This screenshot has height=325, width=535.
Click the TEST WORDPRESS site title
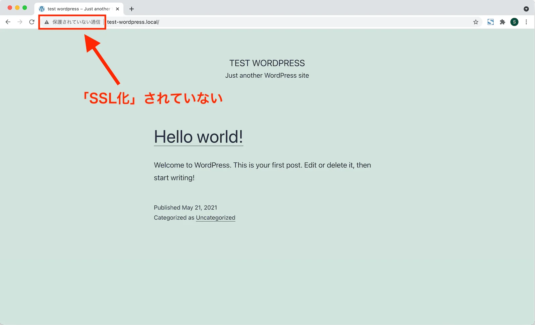pos(267,63)
